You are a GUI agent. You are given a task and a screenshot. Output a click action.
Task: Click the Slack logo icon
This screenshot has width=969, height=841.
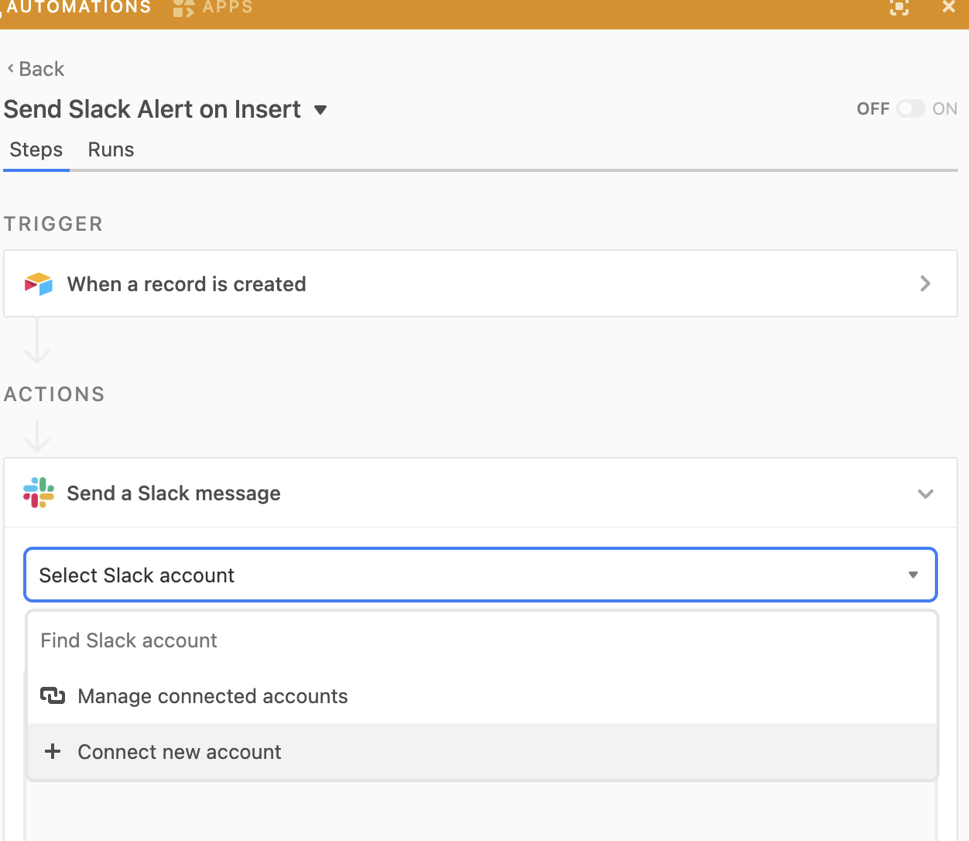[x=39, y=493]
